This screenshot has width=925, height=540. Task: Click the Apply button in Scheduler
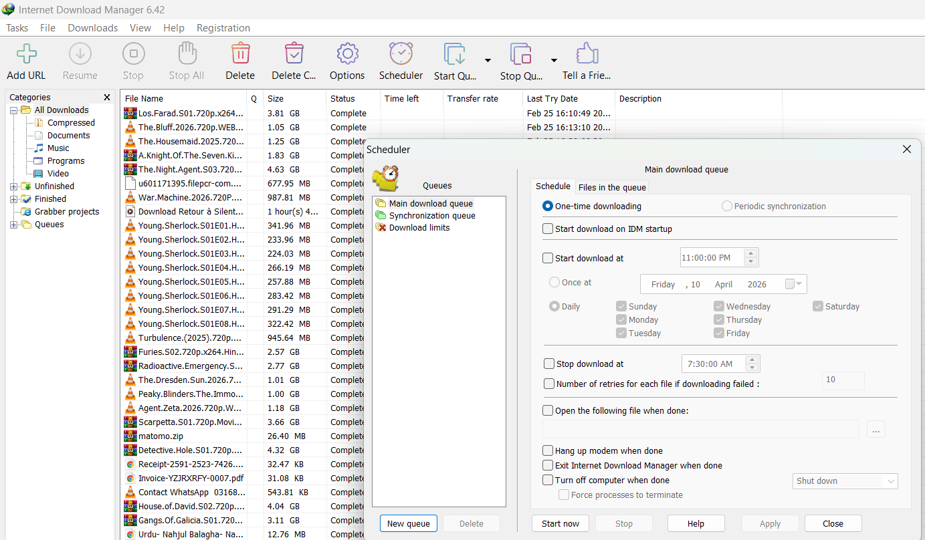[x=770, y=523]
